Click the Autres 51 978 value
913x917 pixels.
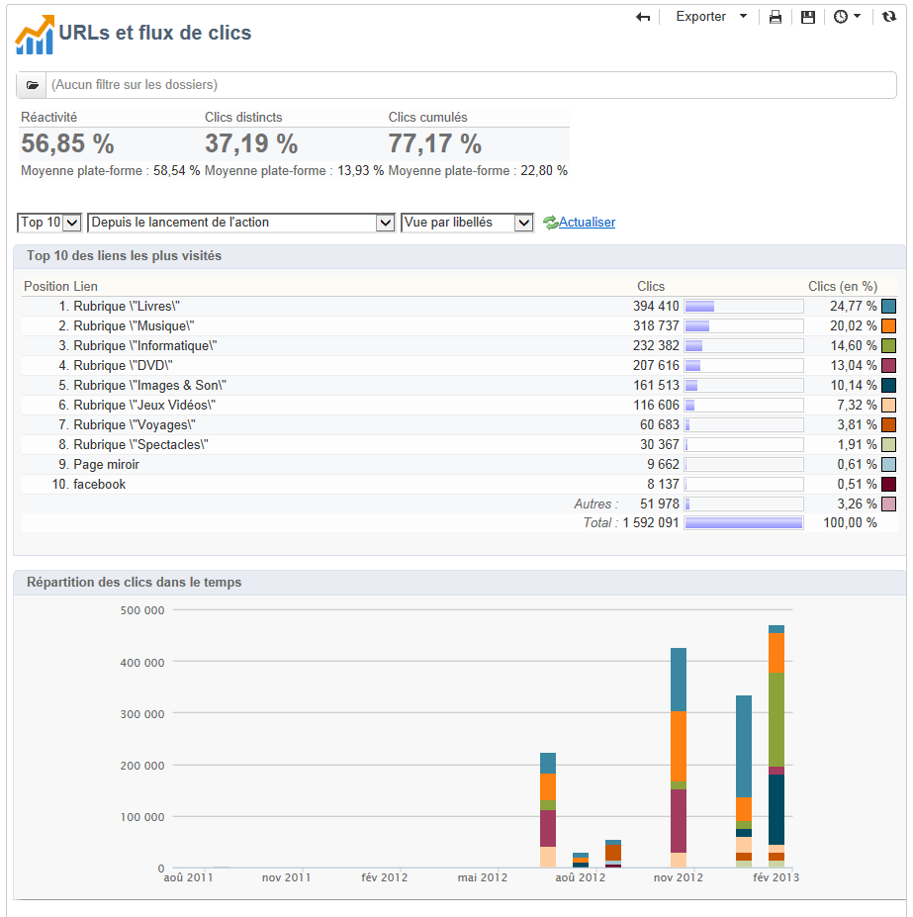click(x=659, y=504)
